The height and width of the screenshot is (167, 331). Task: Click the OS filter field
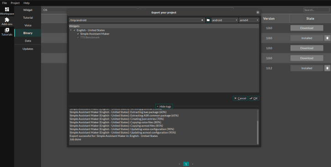tap(90, 10)
